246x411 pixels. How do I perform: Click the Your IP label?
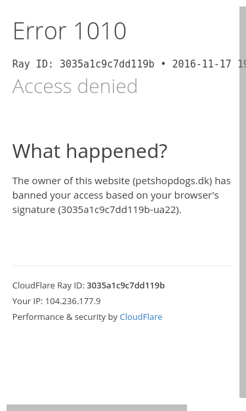pyautogui.click(x=28, y=301)
